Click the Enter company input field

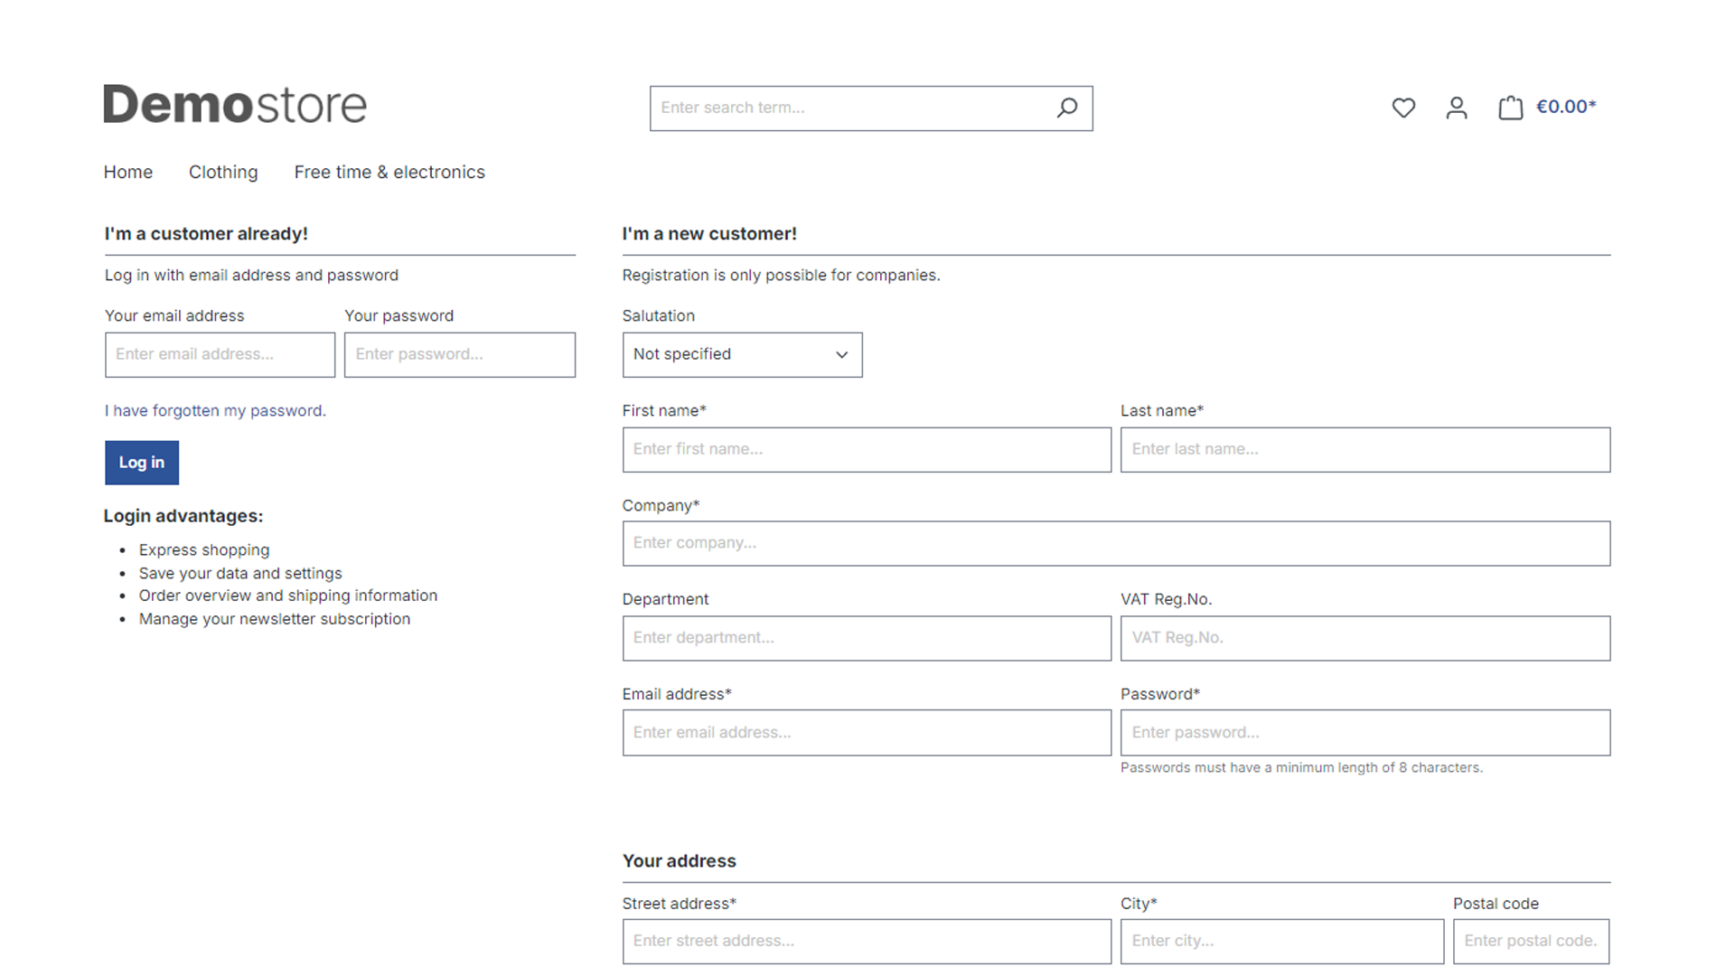(x=1115, y=543)
